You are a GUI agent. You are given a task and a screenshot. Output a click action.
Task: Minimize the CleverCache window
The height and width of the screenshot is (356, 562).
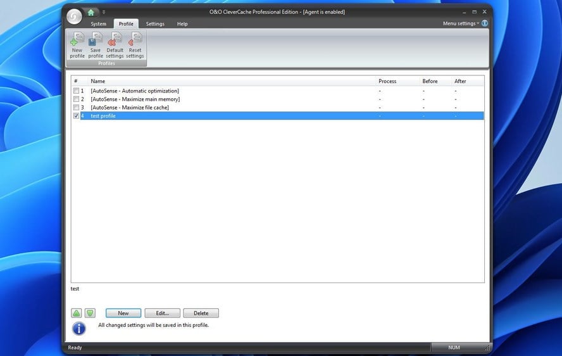pyautogui.click(x=464, y=12)
